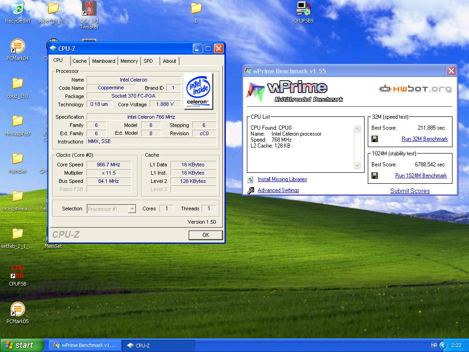
Task: Open the ocxspitwea... folder
Action: pos(18,201)
